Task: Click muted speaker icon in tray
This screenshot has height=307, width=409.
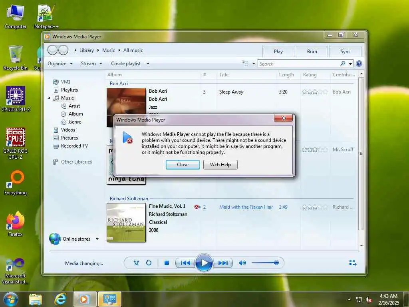Action: (369, 300)
